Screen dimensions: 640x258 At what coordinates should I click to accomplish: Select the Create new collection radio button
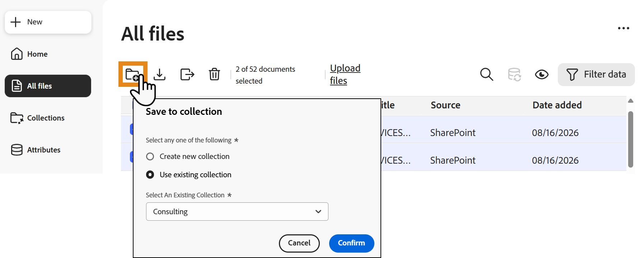pyautogui.click(x=150, y=156)
